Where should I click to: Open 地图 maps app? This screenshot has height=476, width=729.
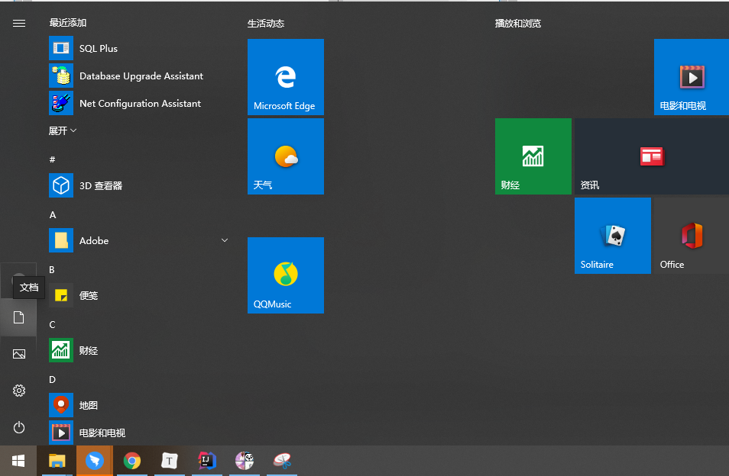pyautogui.click(x=140, y=405)
